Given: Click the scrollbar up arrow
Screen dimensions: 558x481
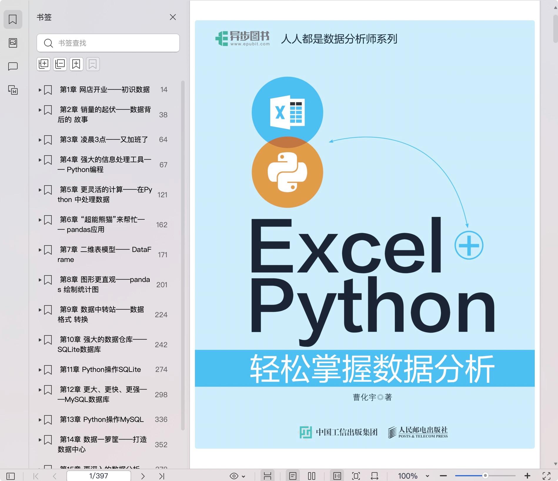Looking at the screenshot, I should 555,8.
